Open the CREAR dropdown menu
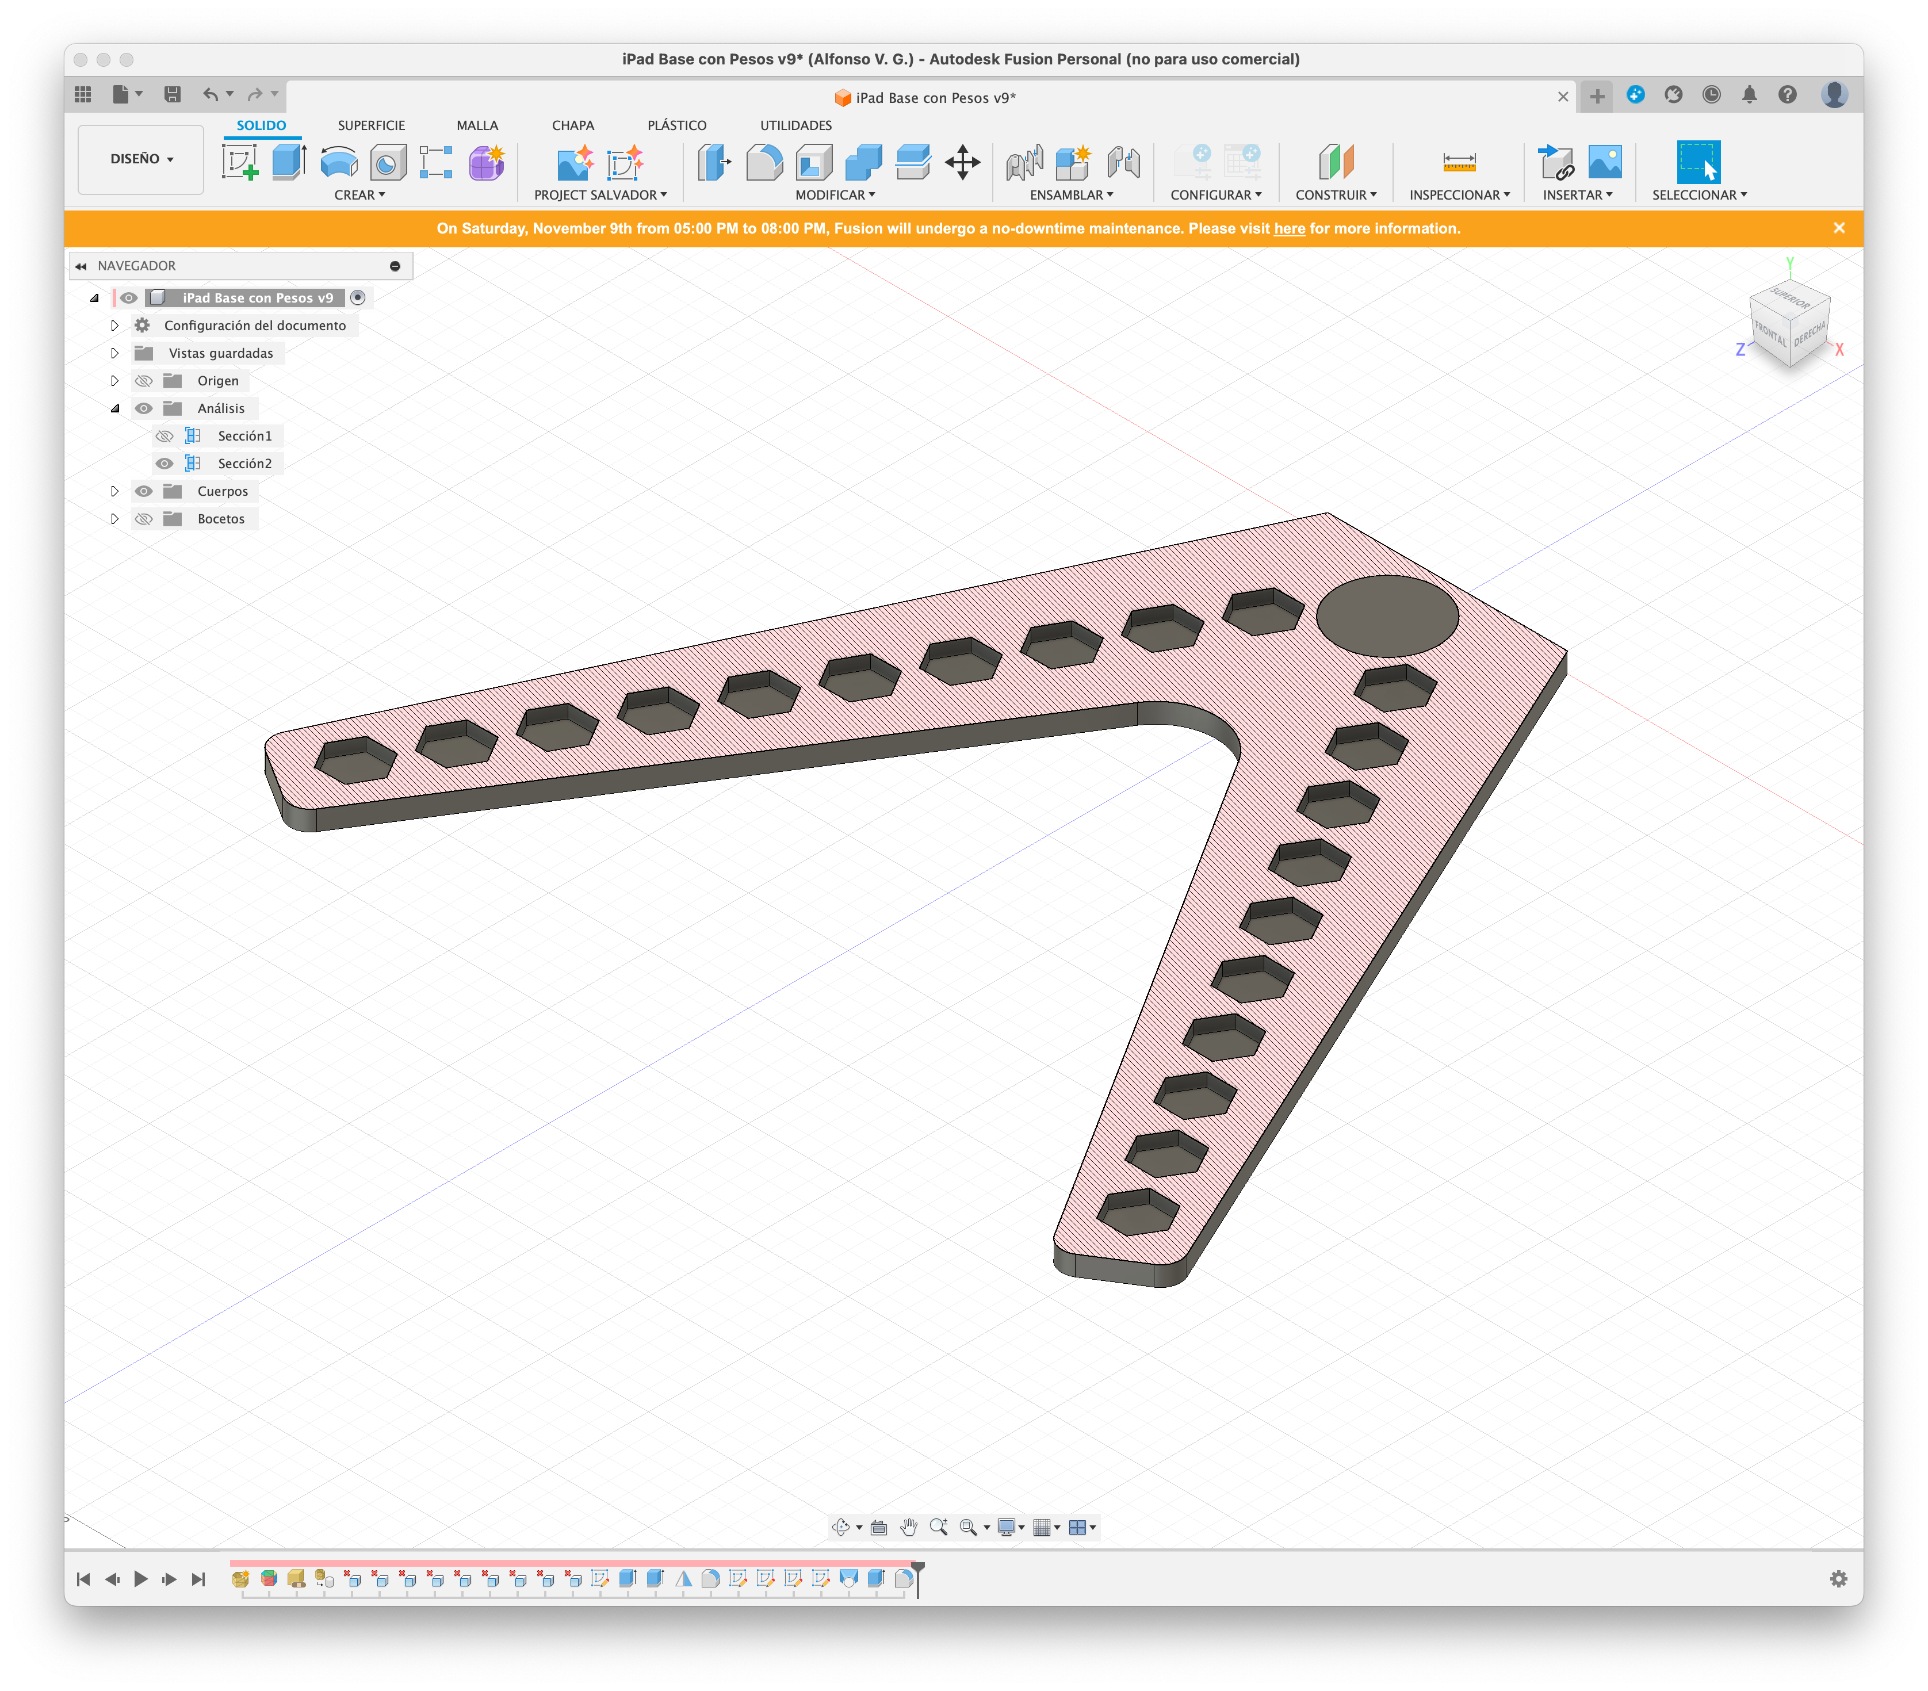The width and height of the screenshot is (1928, 1691). [x=359, y=195]
